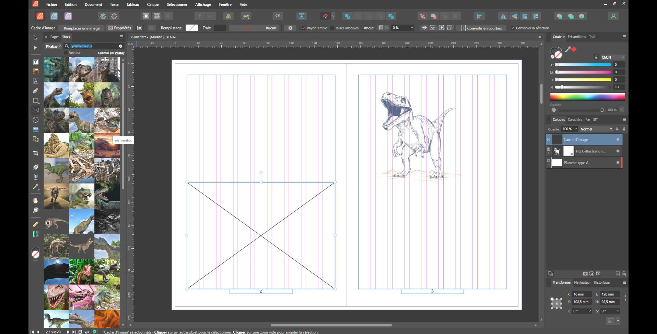The width and height of the screenshot is (657, 334).
Task: Select the Zoom magnifier tool
Action: 35,210
